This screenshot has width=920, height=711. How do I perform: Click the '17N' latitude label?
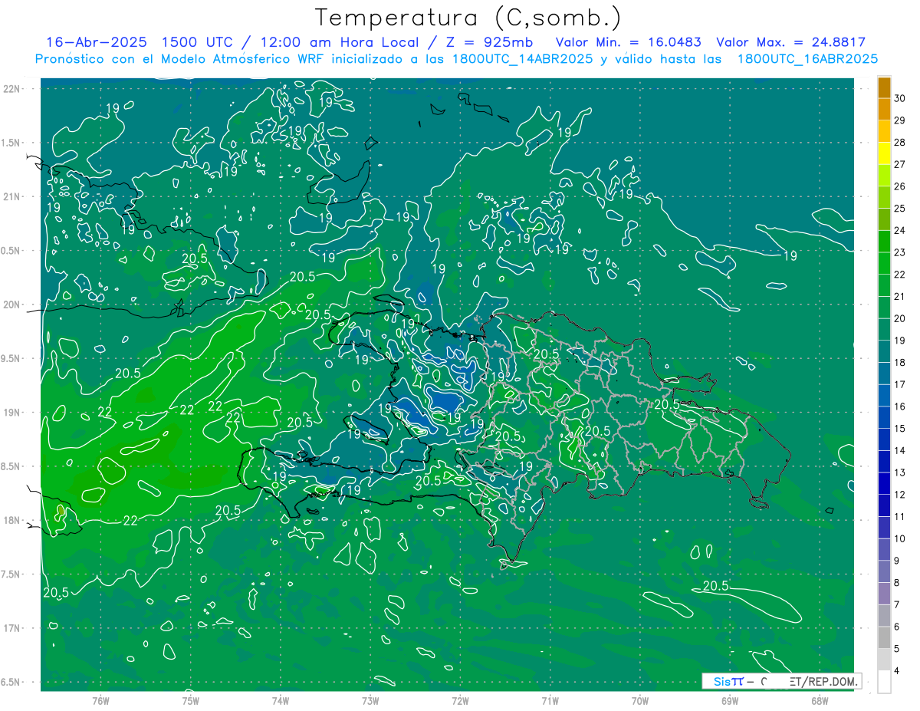11,628
